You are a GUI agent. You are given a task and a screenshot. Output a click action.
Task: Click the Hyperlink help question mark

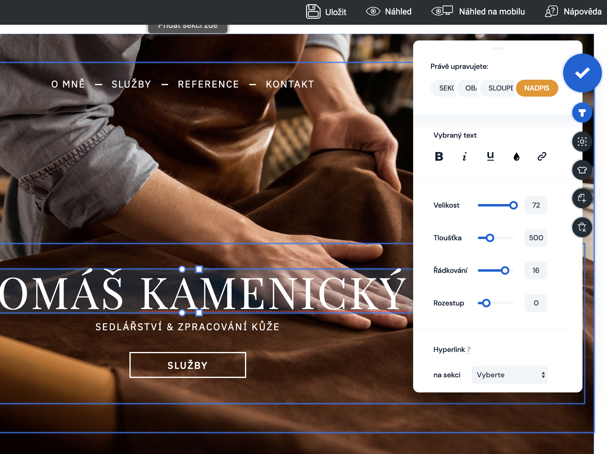[x=469, y=350]
